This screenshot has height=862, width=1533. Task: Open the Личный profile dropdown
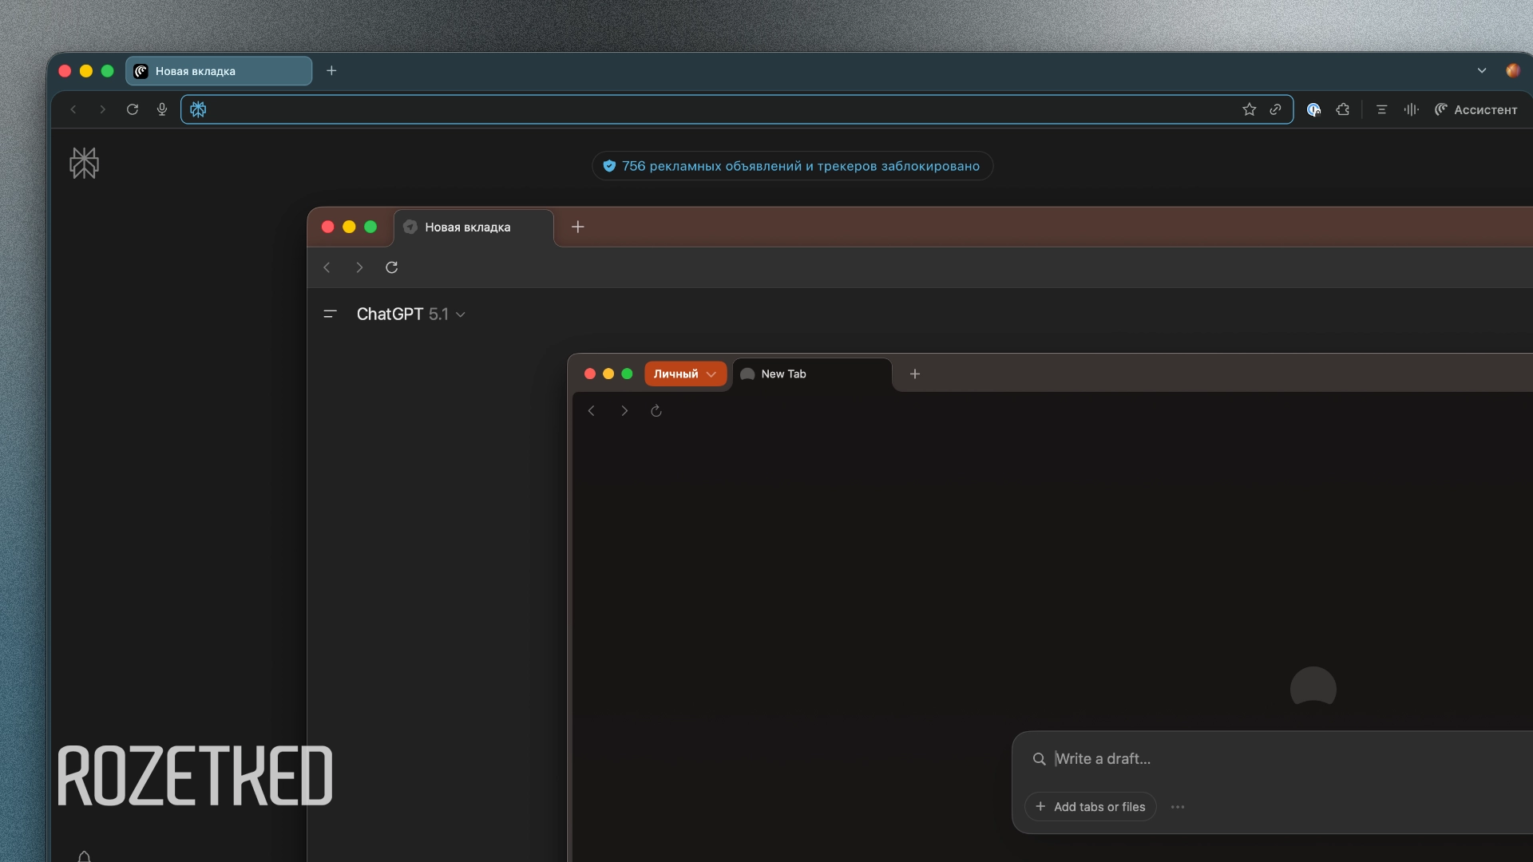click(x=685, y=374)
